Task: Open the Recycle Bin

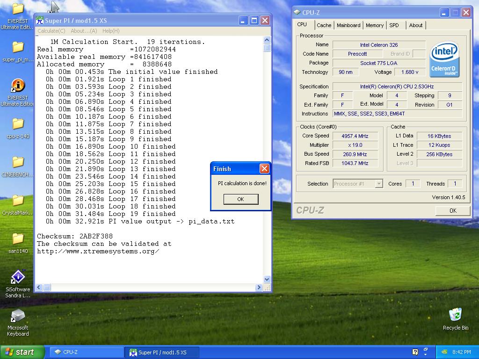Action: pos(456,316)
